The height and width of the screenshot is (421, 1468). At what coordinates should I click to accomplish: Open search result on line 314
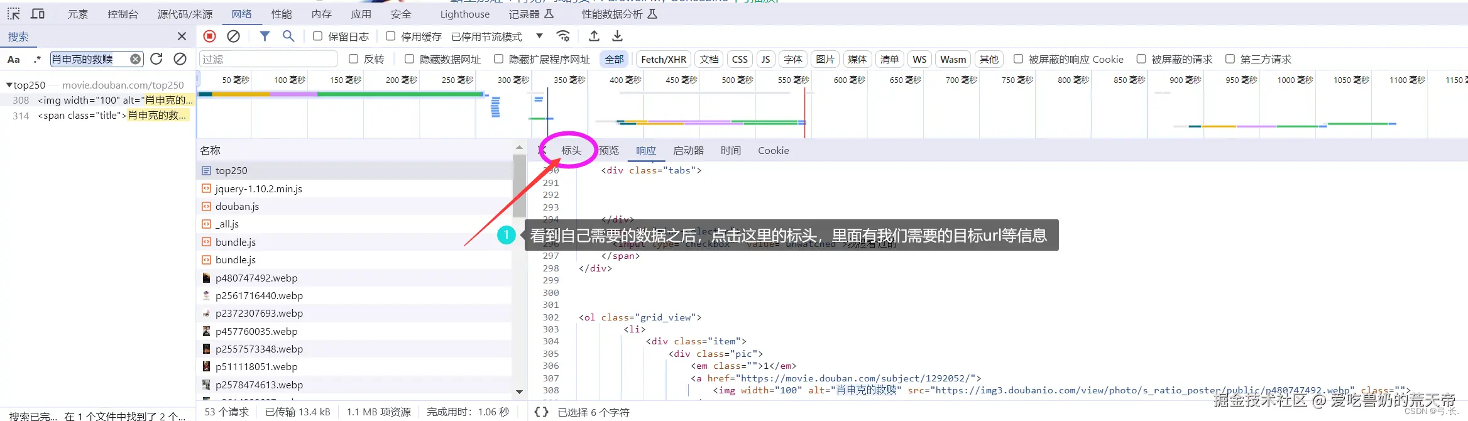[x=97, y=116]
